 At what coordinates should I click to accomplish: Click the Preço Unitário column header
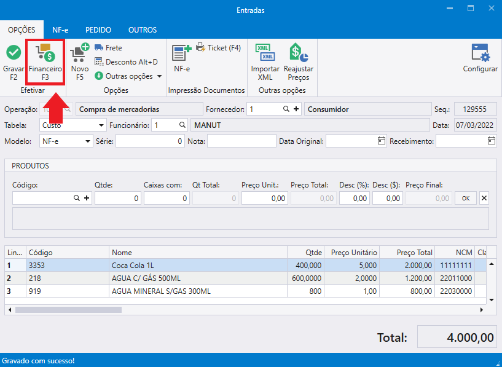pyautogui.click(x=352, y=253)
